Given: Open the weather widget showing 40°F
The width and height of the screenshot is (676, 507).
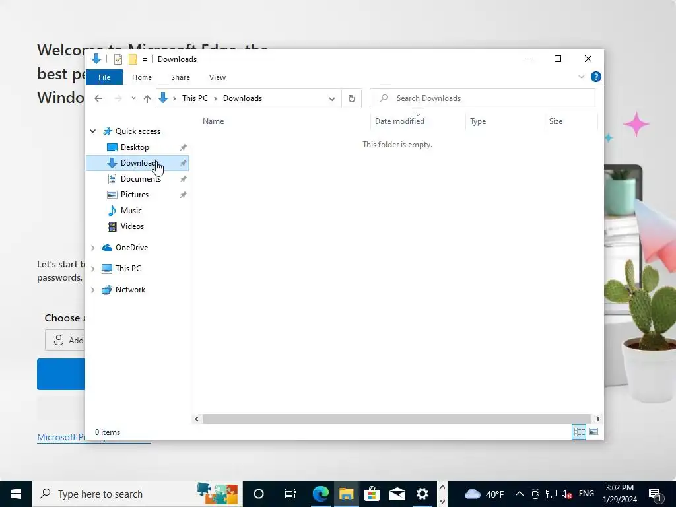Looking at the screenshot, I should [484, 494].
